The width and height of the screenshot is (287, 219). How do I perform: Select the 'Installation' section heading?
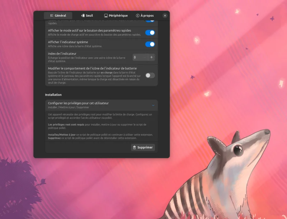[x=53, y=95]
